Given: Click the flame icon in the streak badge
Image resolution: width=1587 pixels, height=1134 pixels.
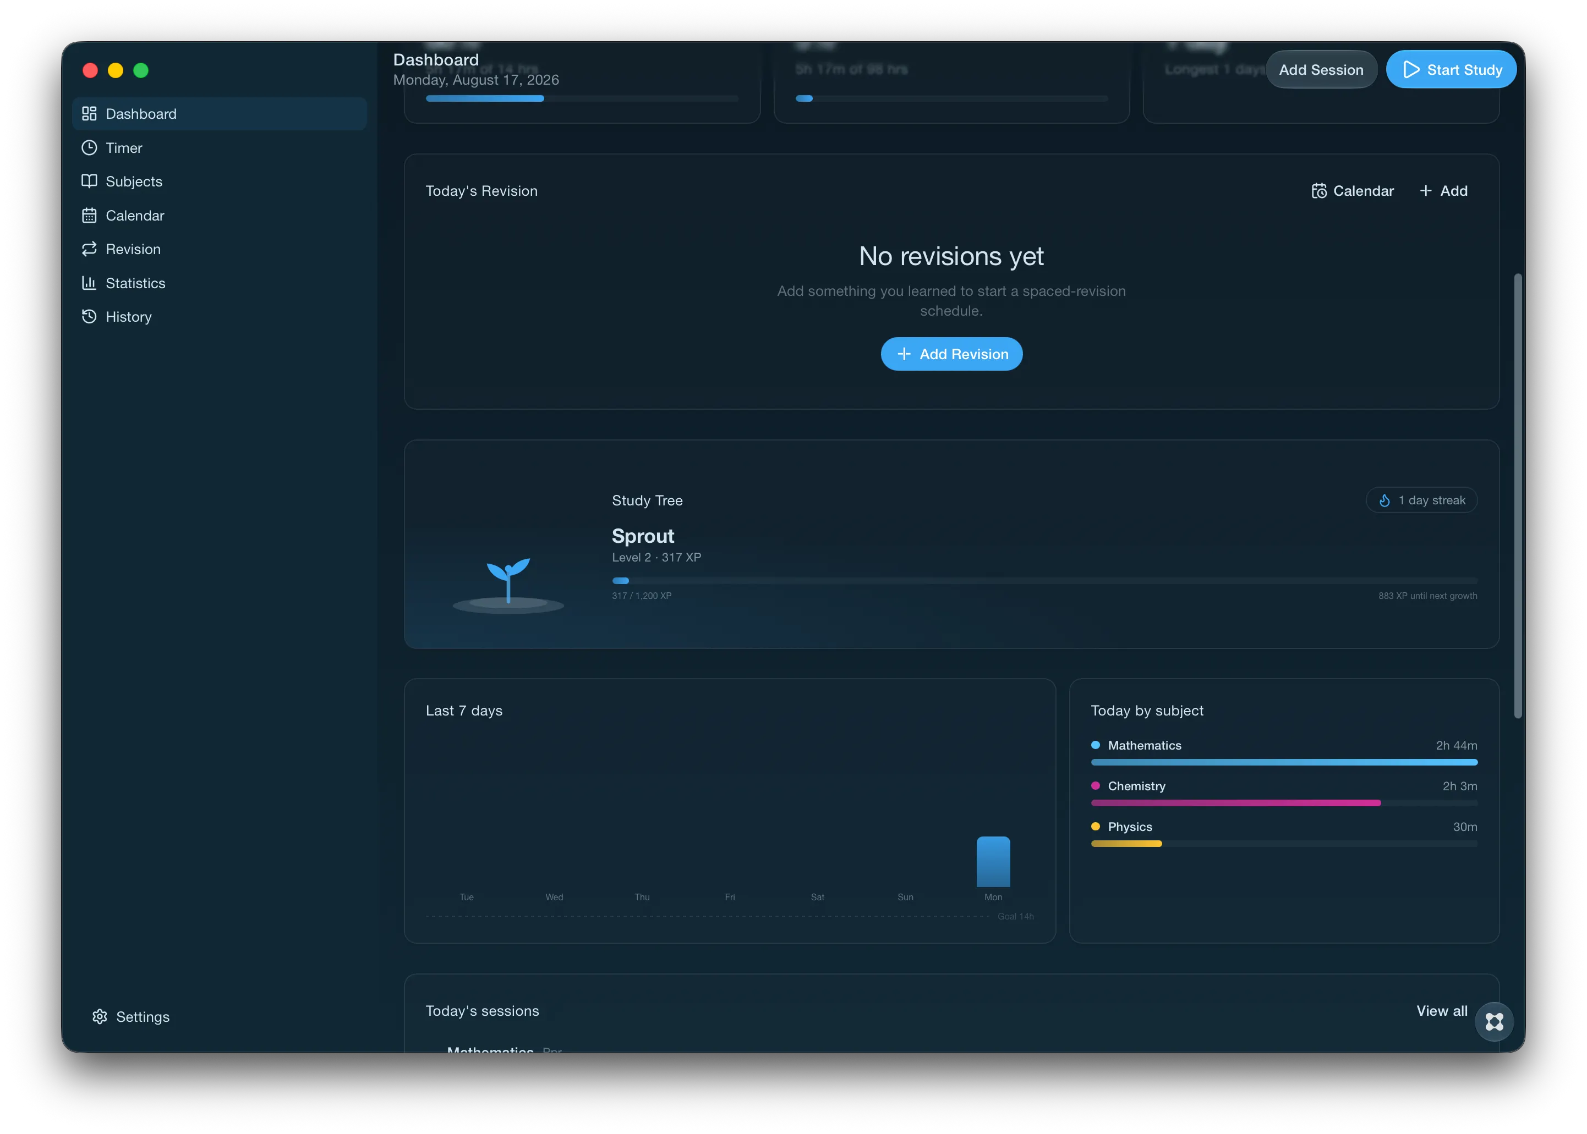Looking at the screenshot, I should (x=1384, y=500).
